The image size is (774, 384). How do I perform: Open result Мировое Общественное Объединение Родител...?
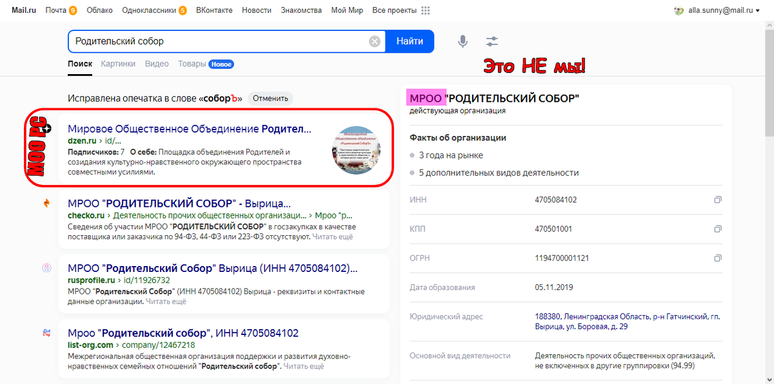click(x=189, y=129)
